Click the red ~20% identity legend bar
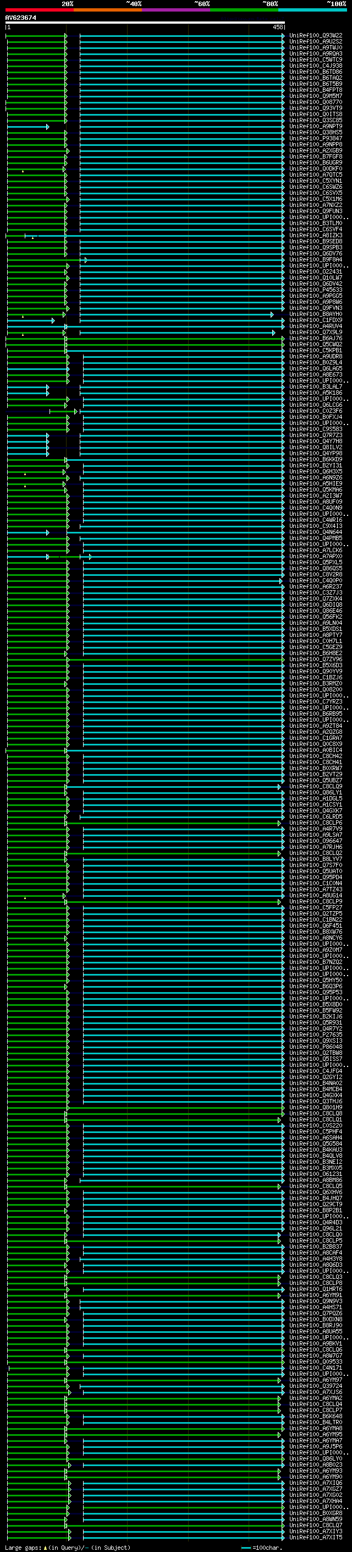Image resolution: width=352 pixels, height=1552 pixels. coord(39,10)
